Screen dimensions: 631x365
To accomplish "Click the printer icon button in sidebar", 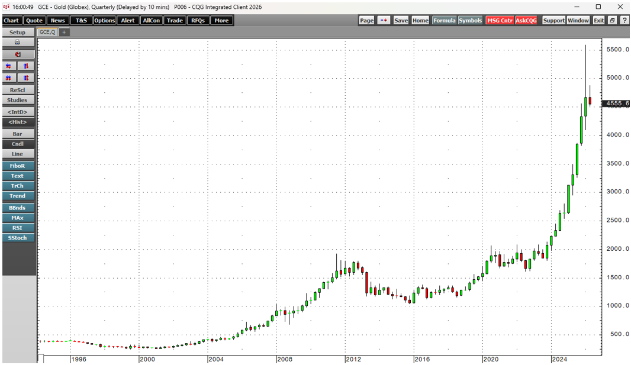I will pos(17,43).
